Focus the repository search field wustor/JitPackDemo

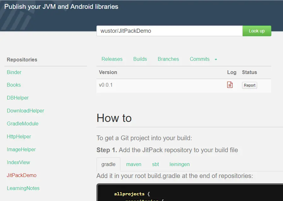tap(170, 31)
